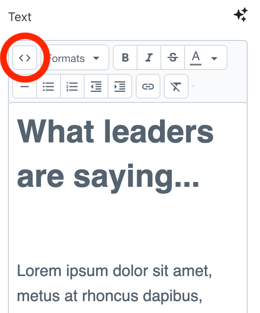Apply the text color A button
260x313 pixels.
196,58
